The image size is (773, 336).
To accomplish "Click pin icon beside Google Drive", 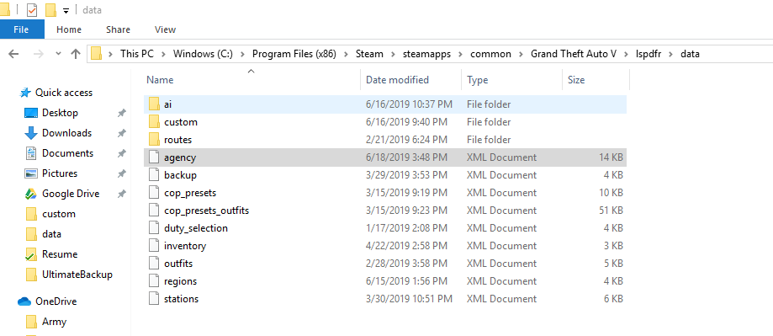I will click(121, 194).
